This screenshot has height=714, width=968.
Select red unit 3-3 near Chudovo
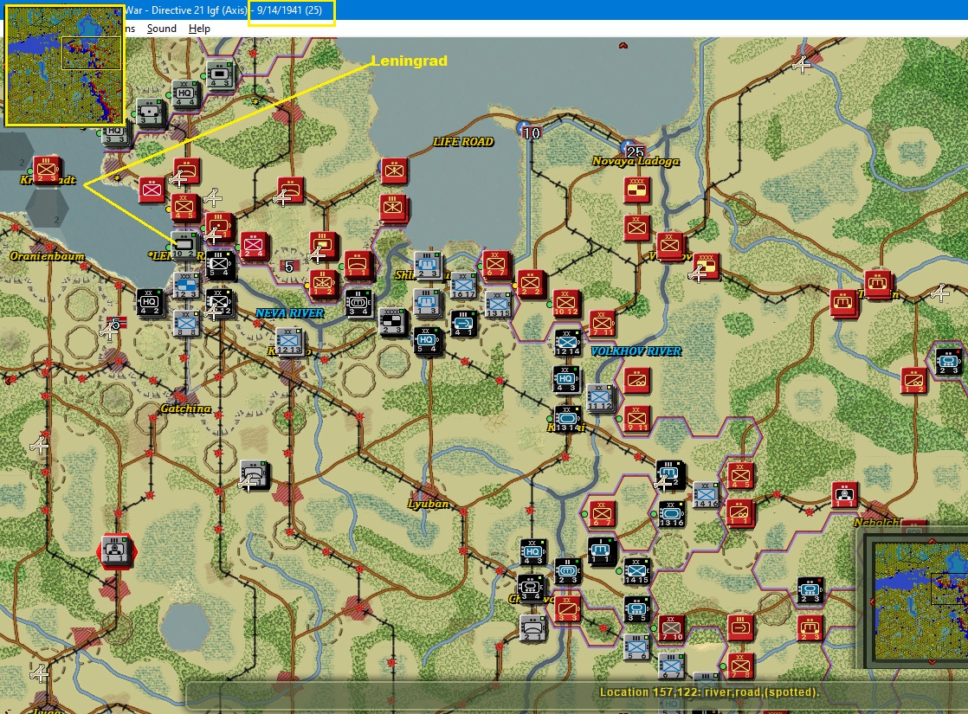[567, 609]
